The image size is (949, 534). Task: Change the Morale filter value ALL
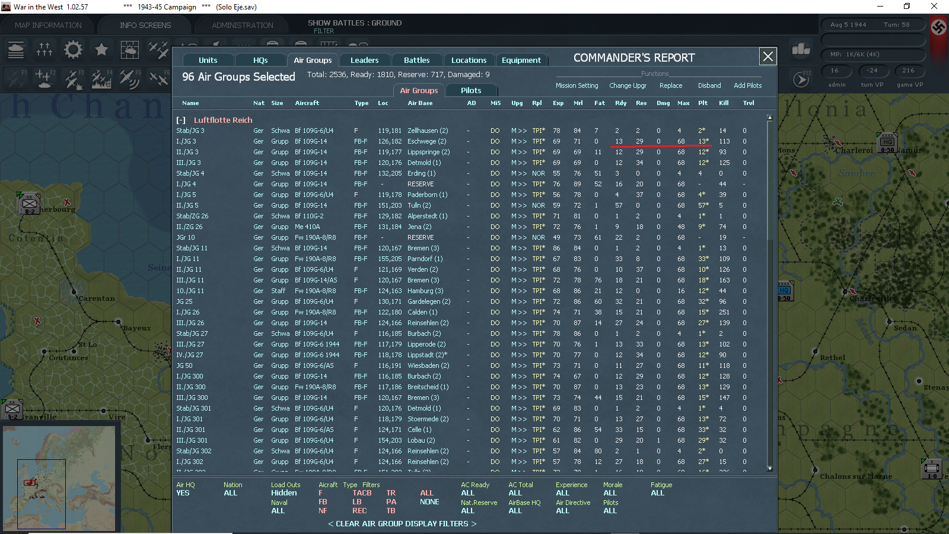pos(610,493)
